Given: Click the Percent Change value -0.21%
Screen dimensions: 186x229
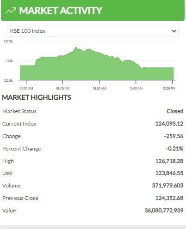Looking at the screenshot, I should [x=175, y=149].
